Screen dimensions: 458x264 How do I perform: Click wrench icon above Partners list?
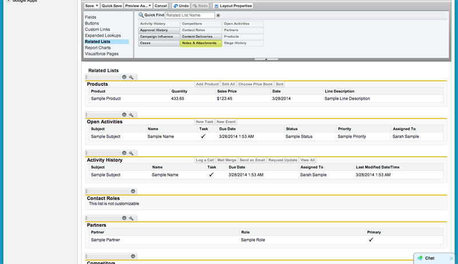pyautogui.click(x=131, y=218)
